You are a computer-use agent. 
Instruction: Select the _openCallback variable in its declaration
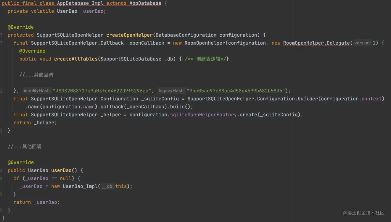(145, 43)
